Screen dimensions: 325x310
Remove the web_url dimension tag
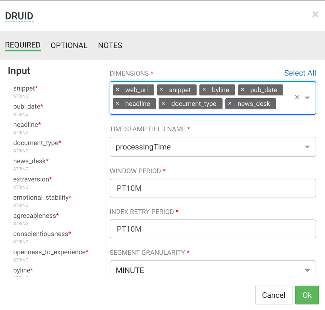[x=117, y=90]
